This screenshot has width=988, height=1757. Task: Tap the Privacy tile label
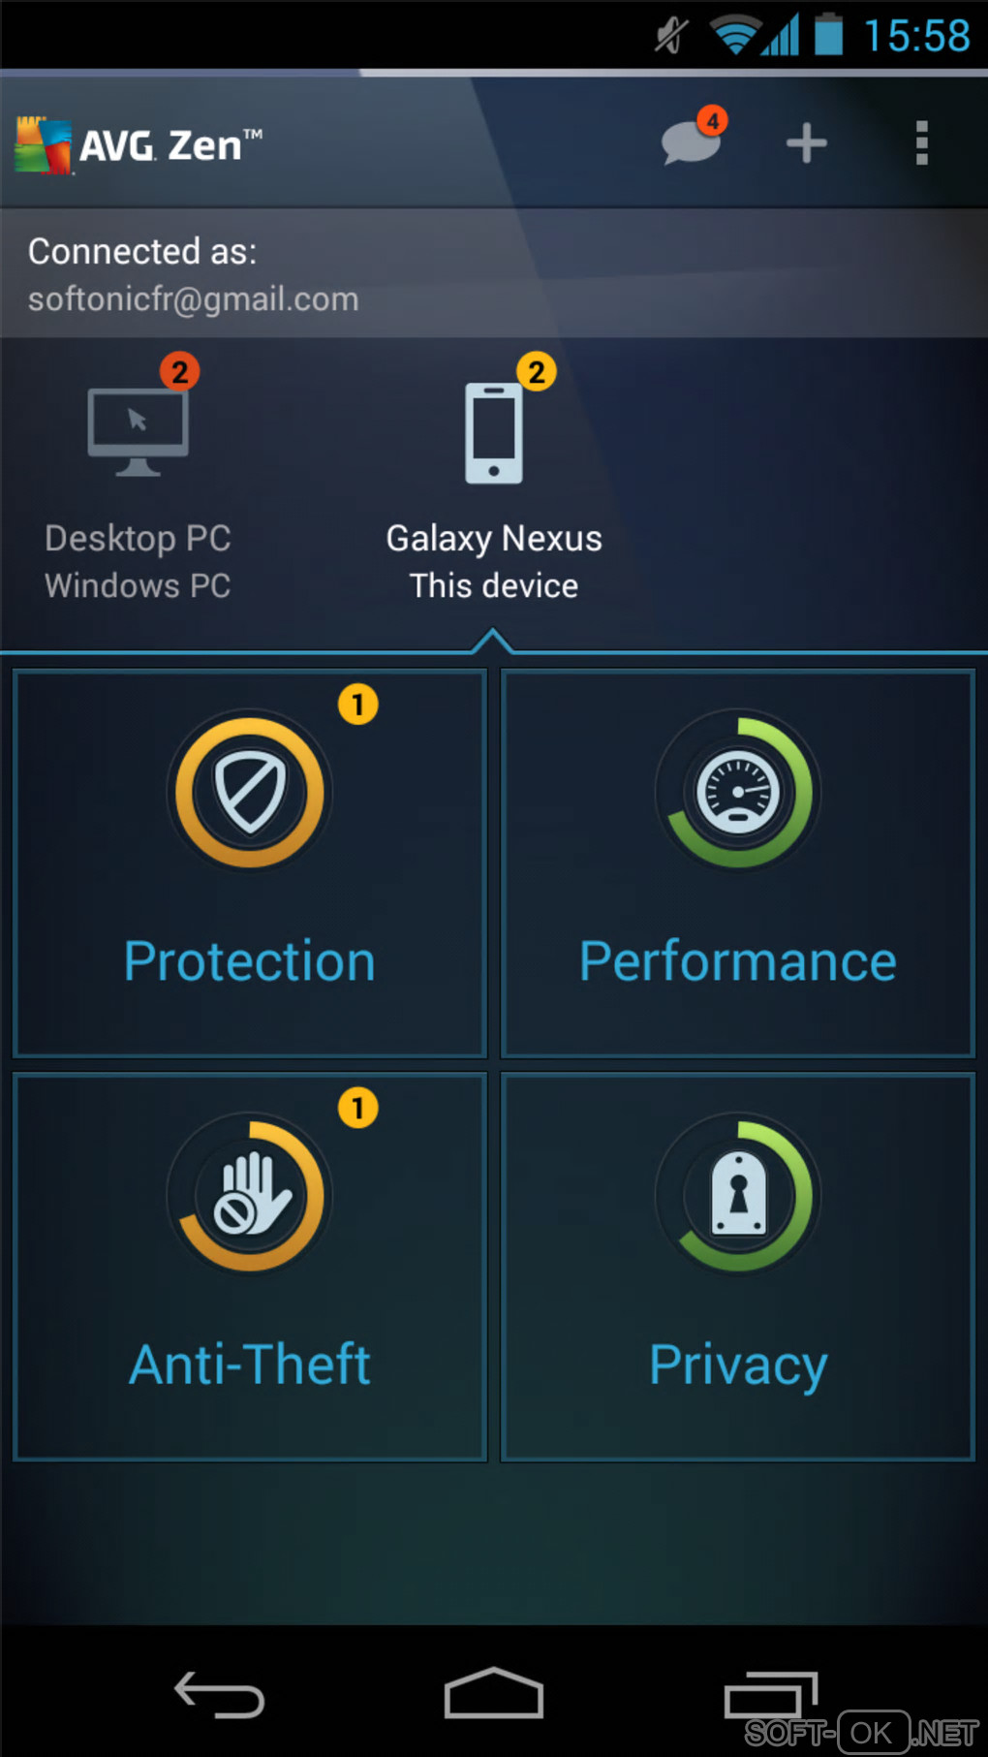tap(738, 1366)
